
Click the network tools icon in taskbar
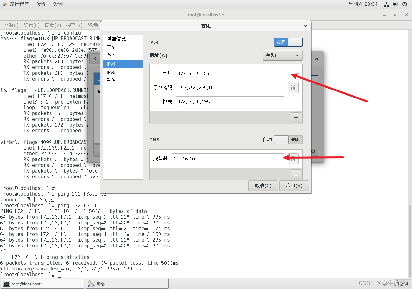91,284
